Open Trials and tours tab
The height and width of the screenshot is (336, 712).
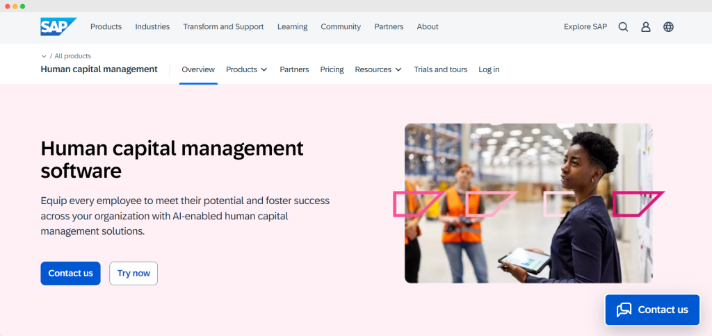point(440,69)
